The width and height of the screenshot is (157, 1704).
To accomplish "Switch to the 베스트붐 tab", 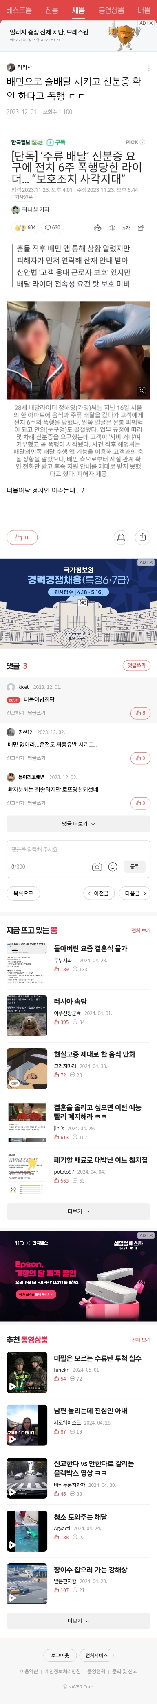I will pos(18,11).
